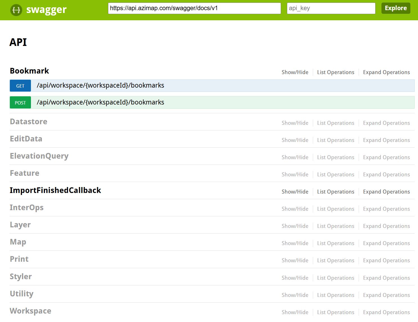Focus the Swagger docs URL field

tap(194, 8)
